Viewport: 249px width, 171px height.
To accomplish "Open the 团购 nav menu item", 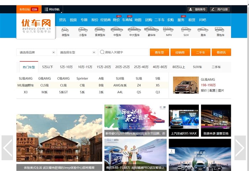I will (x=149, y=20).
